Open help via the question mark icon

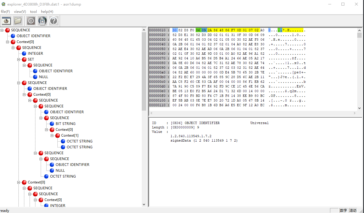(54, 21)
